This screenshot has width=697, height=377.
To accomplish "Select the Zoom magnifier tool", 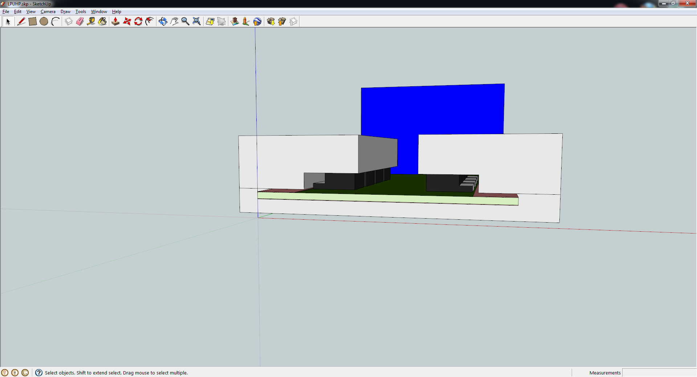I will pos(185,22).
